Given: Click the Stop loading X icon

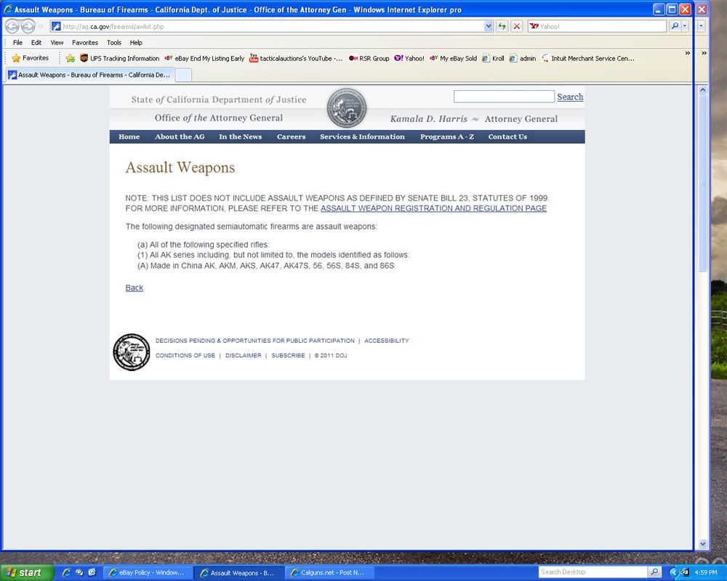Looking at the screenshot, I should click(516, 26).
